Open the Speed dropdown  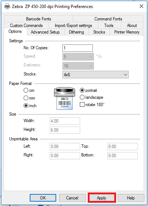click(78, 57)
